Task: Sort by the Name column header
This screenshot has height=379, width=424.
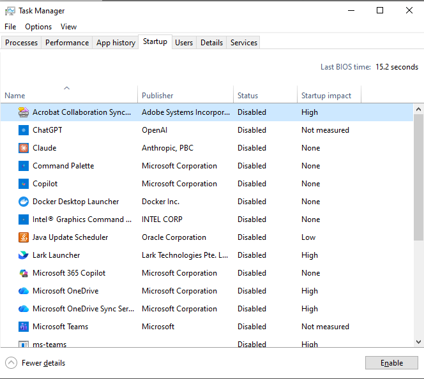Action: coord(69,94)
